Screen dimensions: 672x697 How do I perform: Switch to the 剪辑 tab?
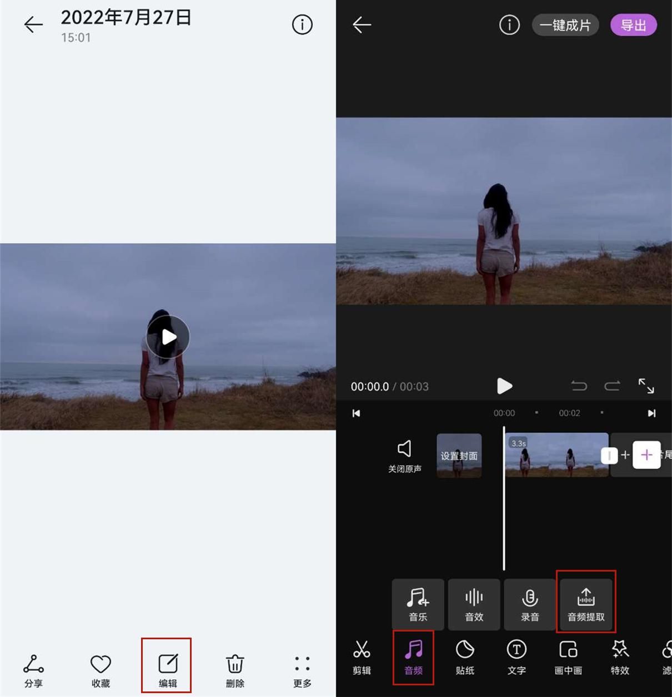click(x=362, y=658)
